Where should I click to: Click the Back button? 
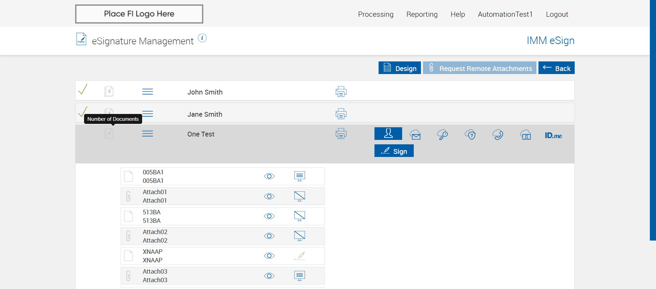pos(557,68)
